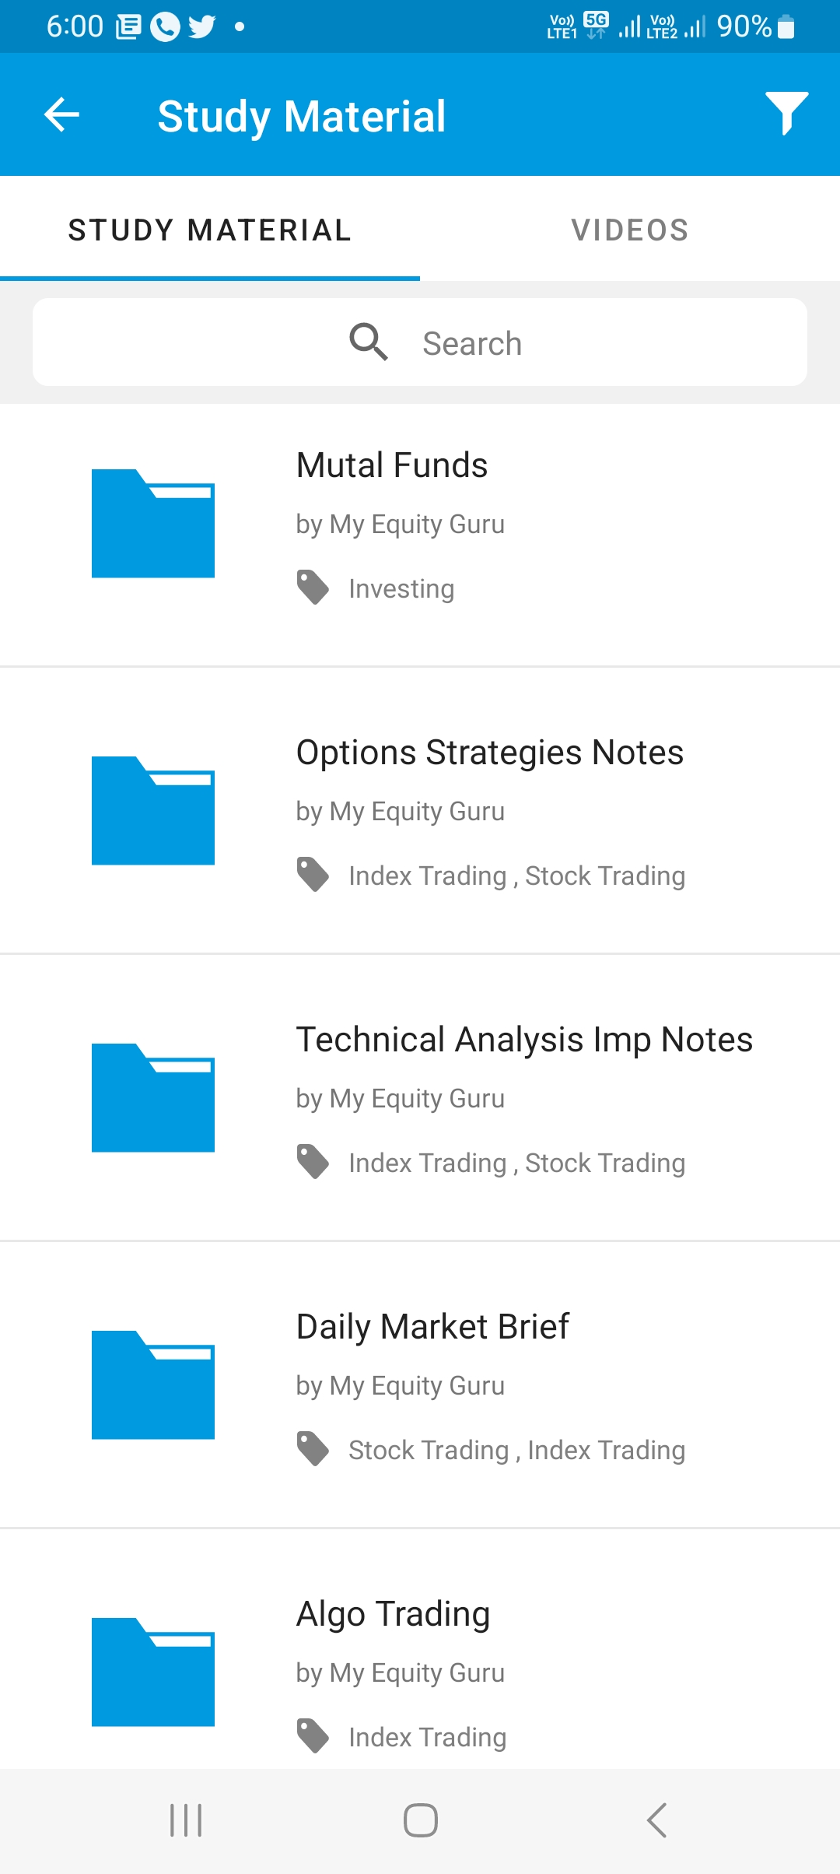Open Options Strategies Notes title
Screen dimensions: 840x1874
click(x=490, y=753)
